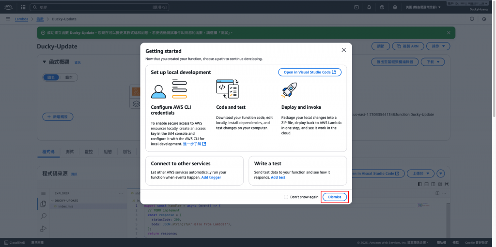Collapse the DUCKY-UPDATE folder
Screen dimensions: 496x247
coord(52,201)
